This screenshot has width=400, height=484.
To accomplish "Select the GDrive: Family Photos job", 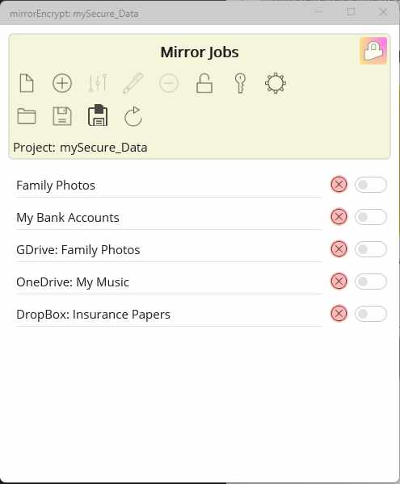I will pos(169,250).
